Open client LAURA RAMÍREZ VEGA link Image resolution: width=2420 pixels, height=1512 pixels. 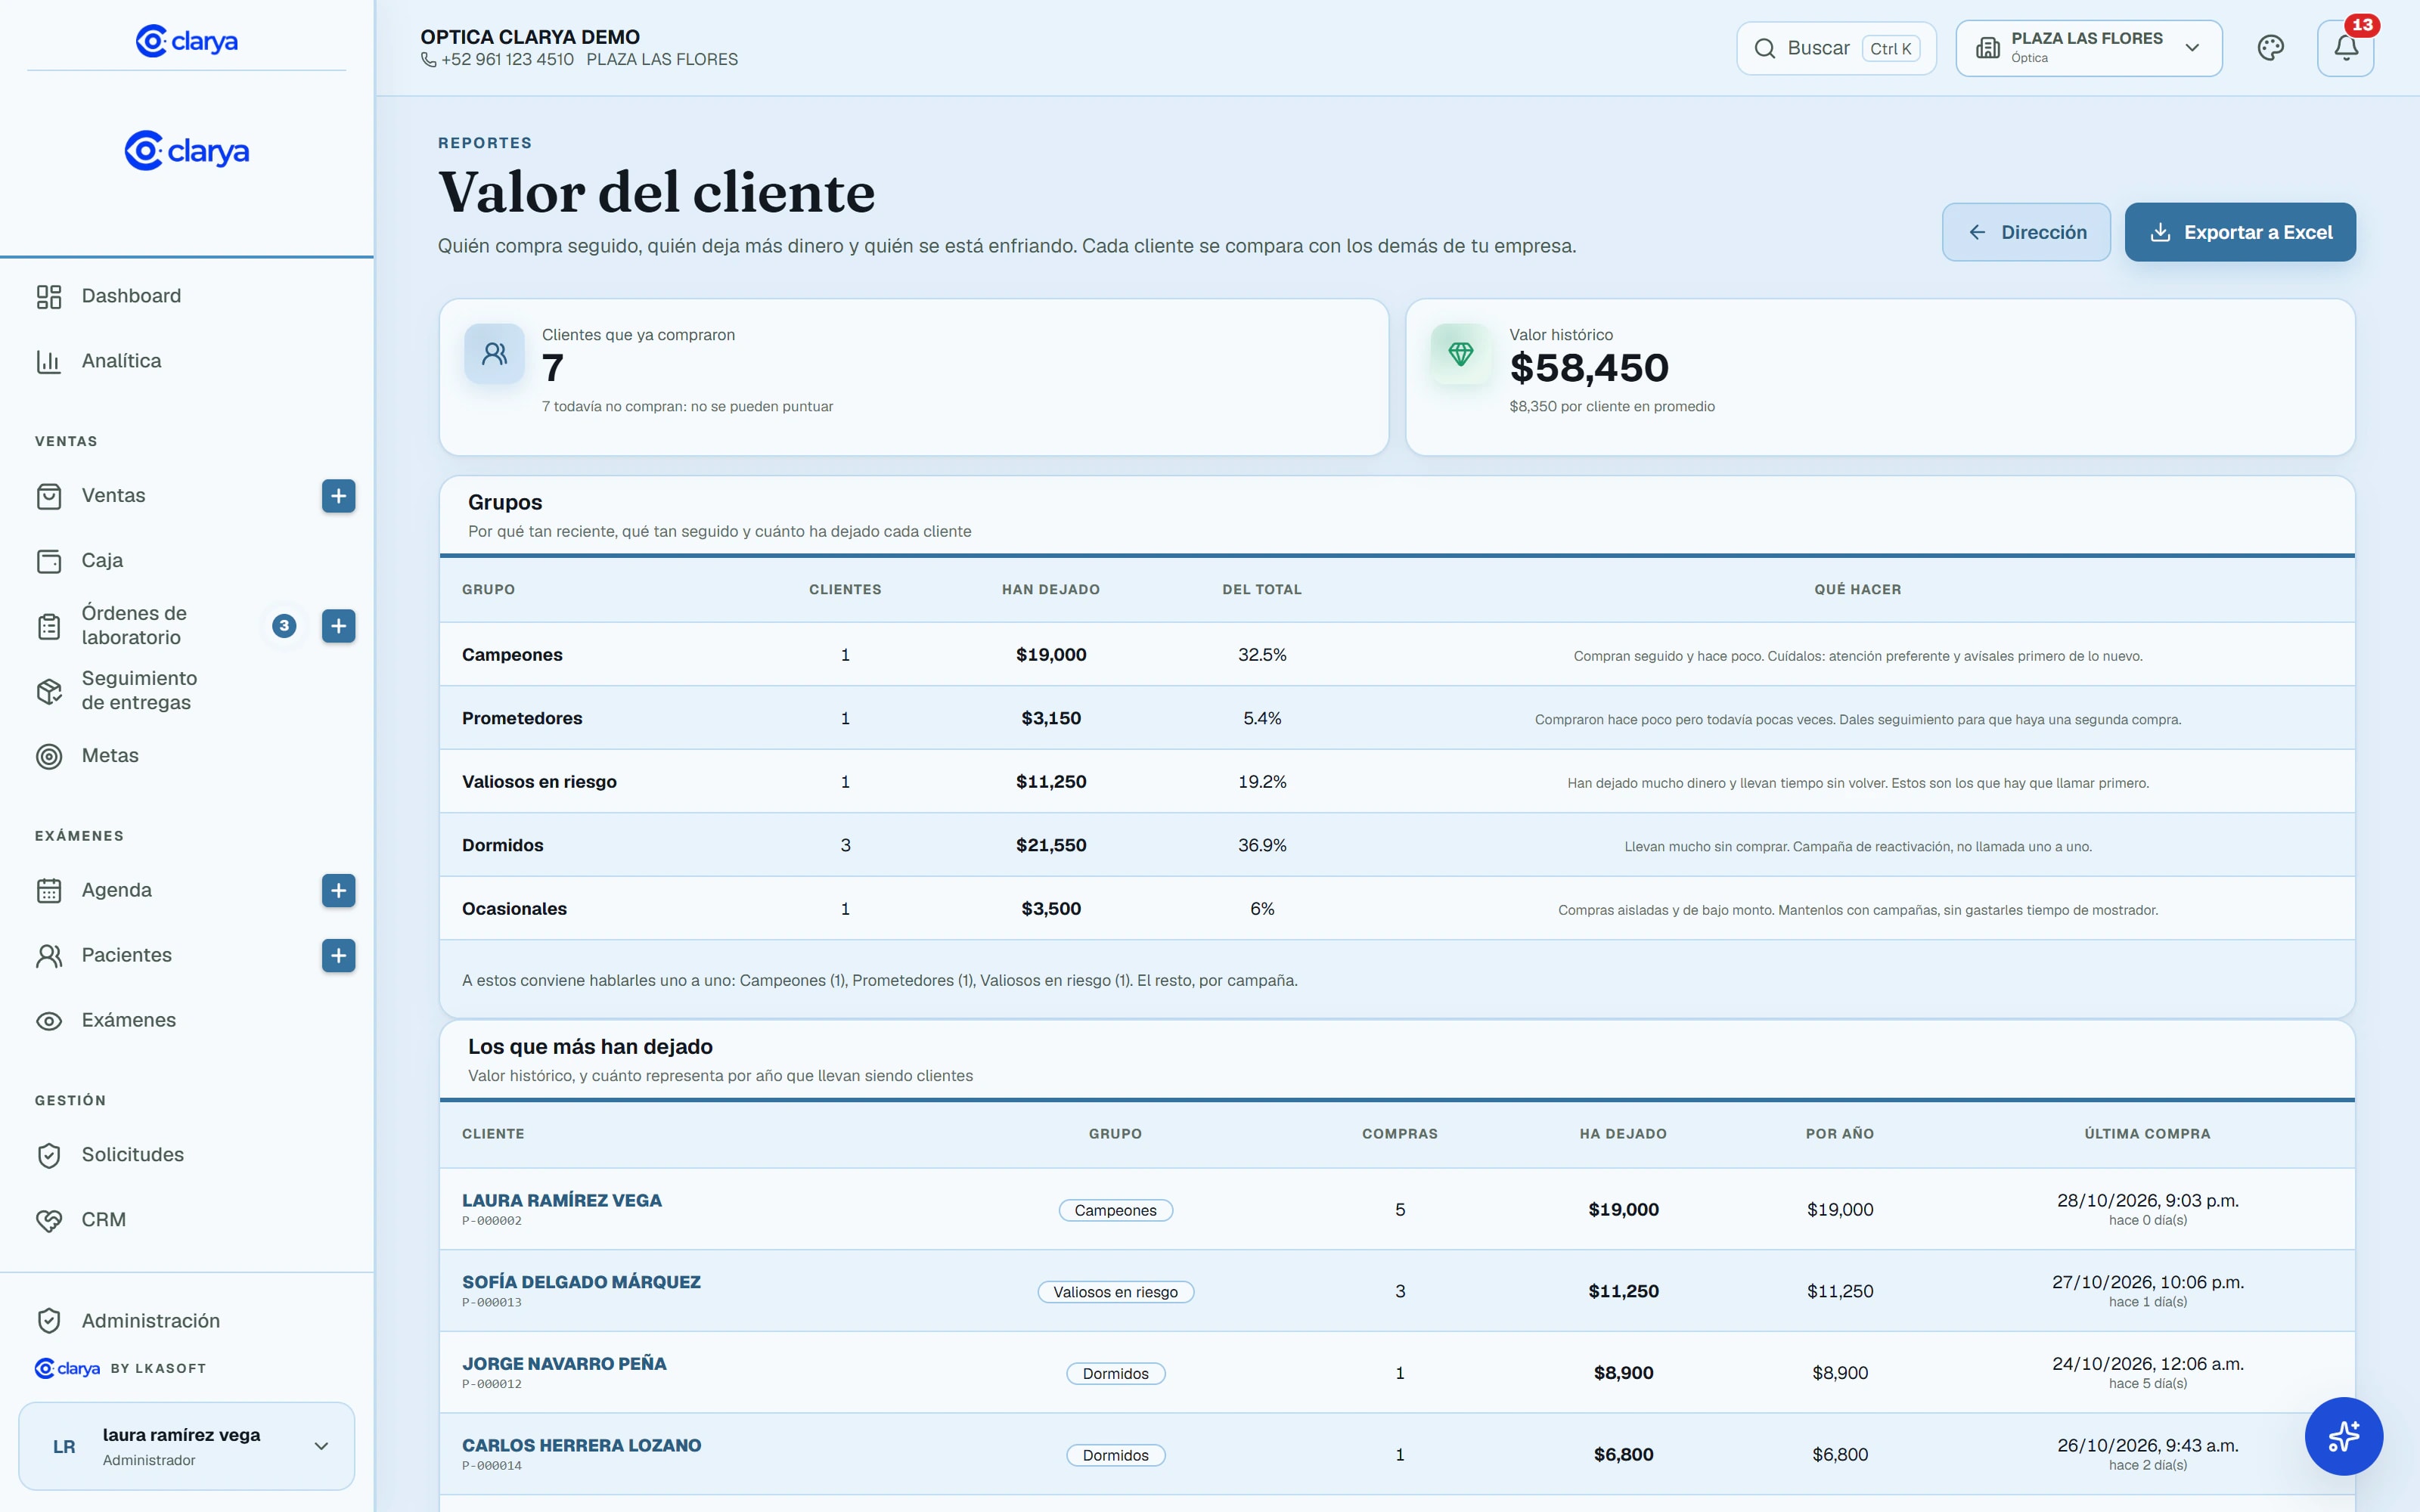click(x=561, y=1200)
